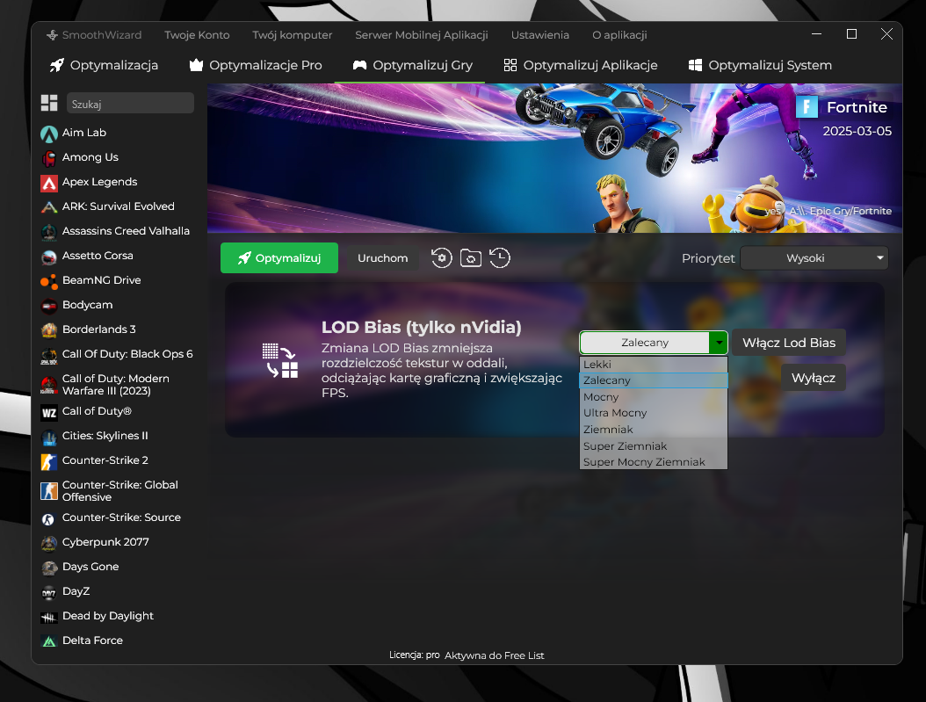The height and width of the screenshot is (702, 926).
Task: Open Twój komputer menu
Action: click(293, 35)
